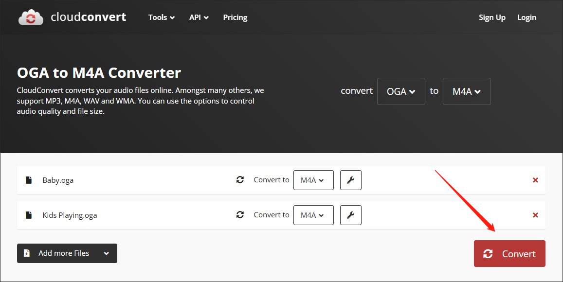
Task: Click the refresh arrows icon in Baby.oga row
Action: [x=240, y=180]
